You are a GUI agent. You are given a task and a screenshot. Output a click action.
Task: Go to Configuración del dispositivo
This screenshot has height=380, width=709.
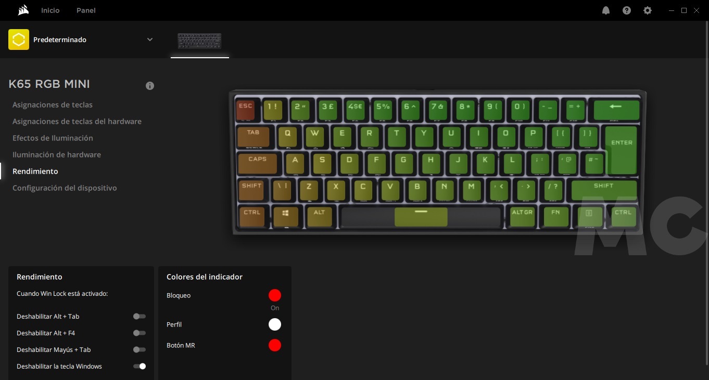65,188
